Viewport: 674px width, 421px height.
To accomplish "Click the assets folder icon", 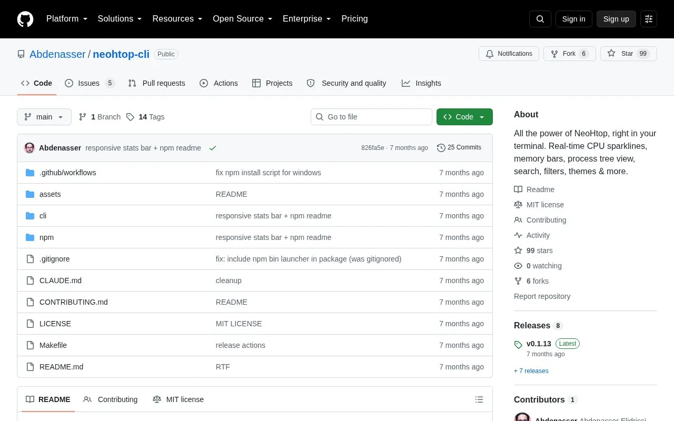I will pos(30,194).
